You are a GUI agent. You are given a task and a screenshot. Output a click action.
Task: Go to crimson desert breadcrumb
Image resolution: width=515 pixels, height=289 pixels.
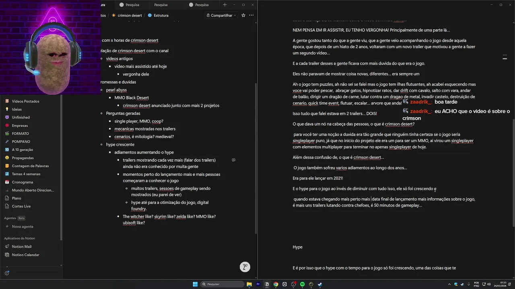coord(127,15)
